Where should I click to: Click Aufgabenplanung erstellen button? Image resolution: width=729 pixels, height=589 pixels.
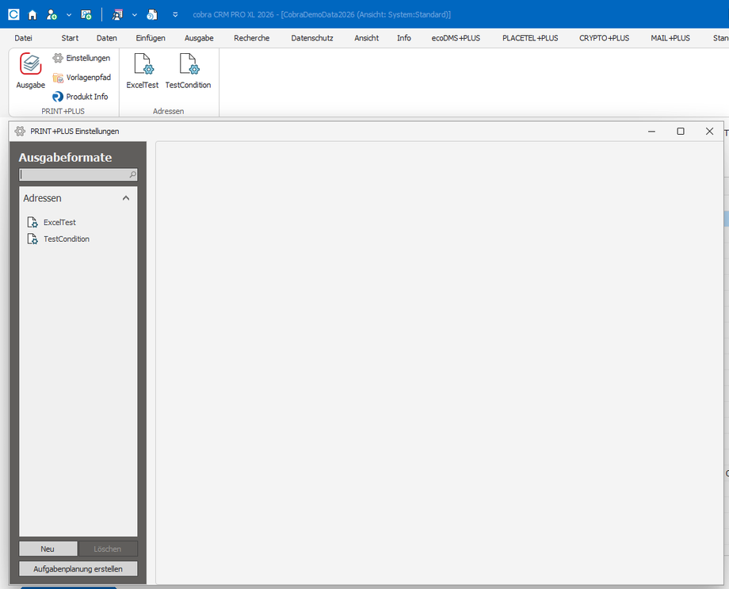coord(78,569)
